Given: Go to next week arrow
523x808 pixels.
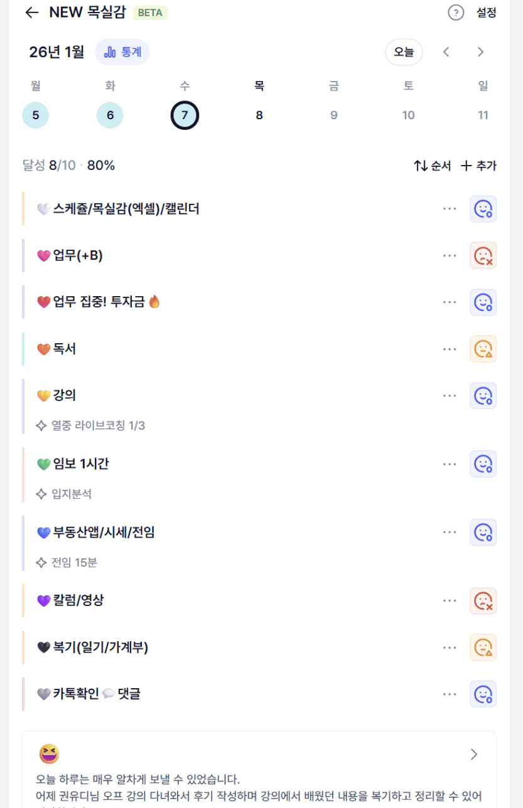Looking at the screenshot, I should (480, 52).
